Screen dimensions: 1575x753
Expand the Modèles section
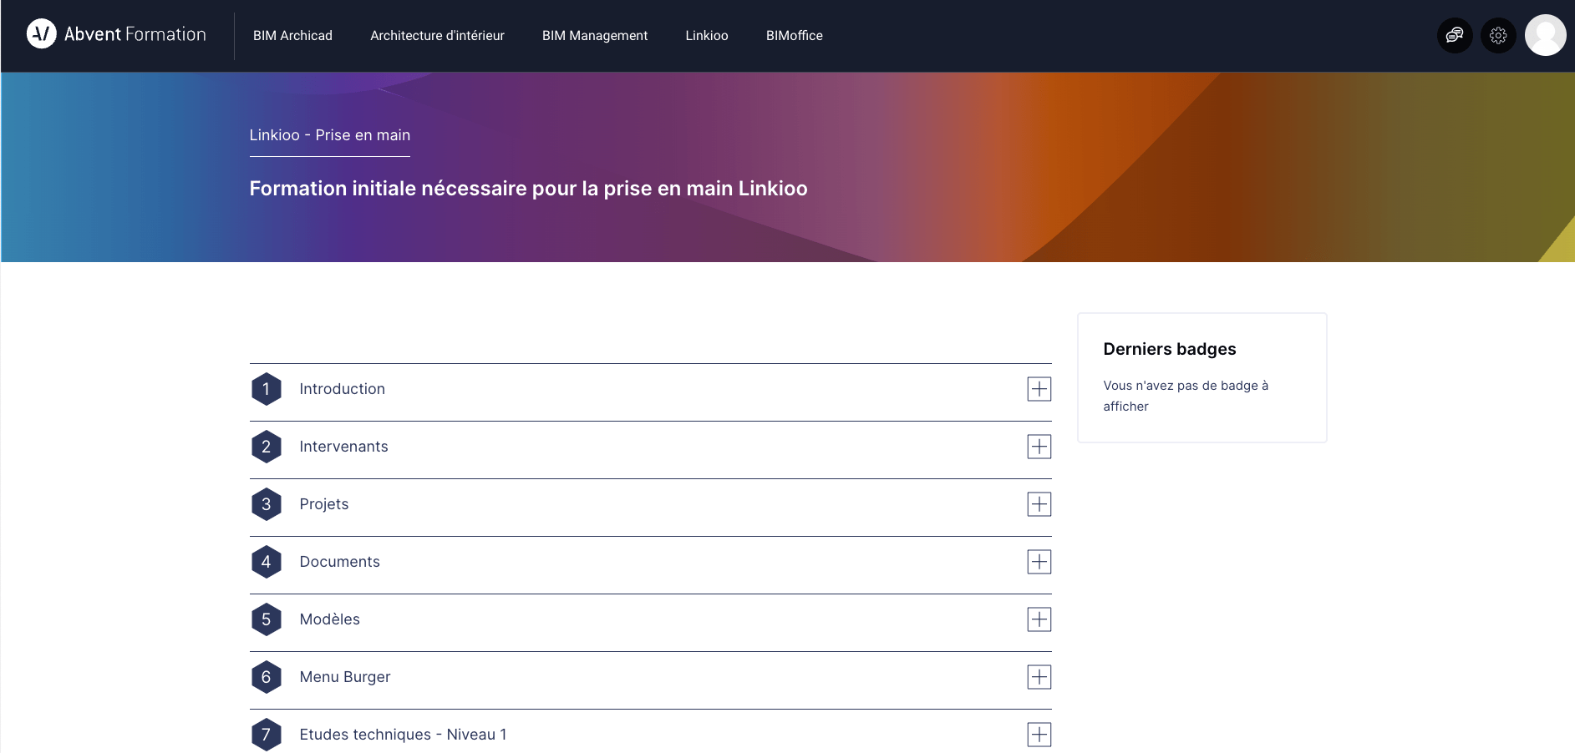[x=1039, y=619]
